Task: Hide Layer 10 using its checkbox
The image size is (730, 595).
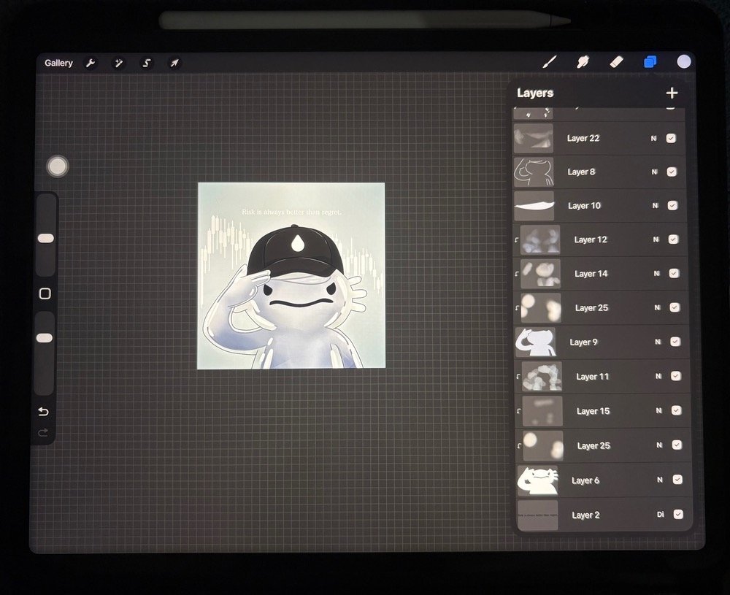Action: (x=672, y=205)
